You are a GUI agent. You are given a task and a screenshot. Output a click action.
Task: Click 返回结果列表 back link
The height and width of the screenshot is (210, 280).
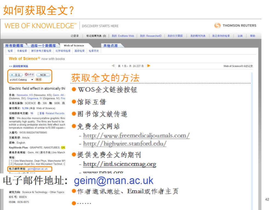[x=19, y=66]
